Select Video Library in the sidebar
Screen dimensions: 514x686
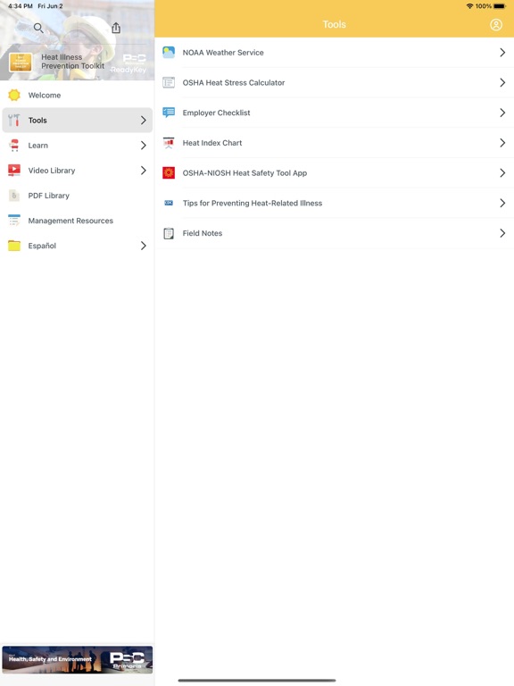[x=77, y=171]
